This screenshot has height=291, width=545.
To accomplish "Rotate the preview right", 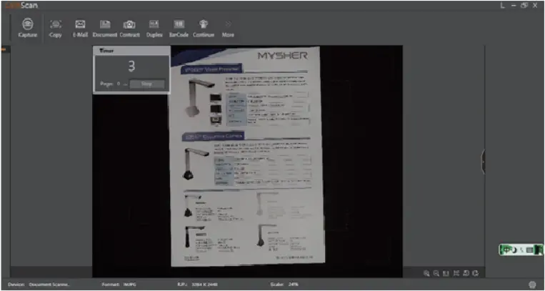I will click(476, 273).
